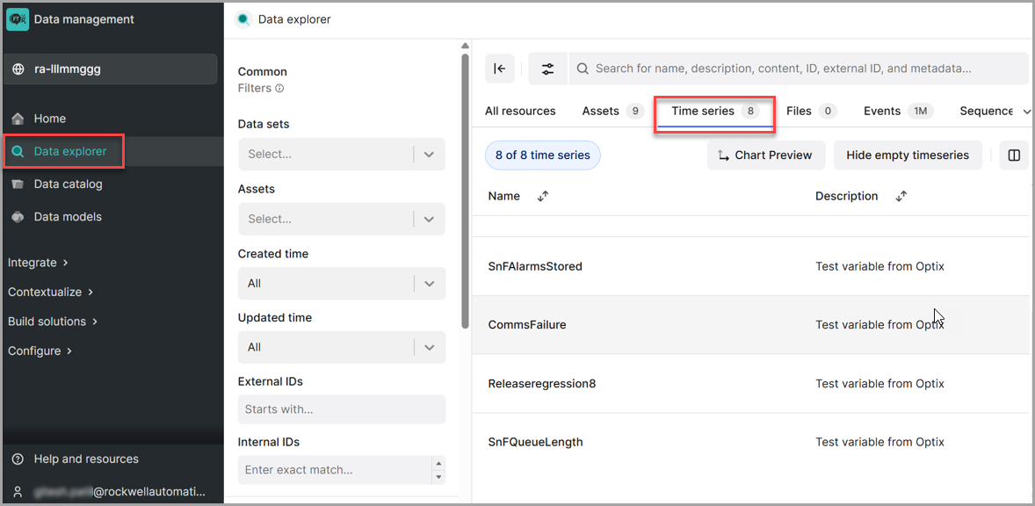This screenshot has width=1035, height=506.
Task: Click the Filters info icon
Action: point(280,89)
